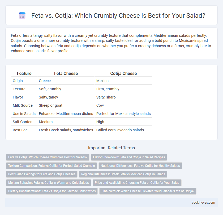Open 'Dietary Considerations' lactose sensitivities tag
Viewport: 223px width, 215px height.
pos(52,191)
